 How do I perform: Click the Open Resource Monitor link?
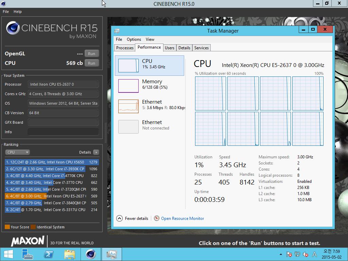tap(182, 219)
